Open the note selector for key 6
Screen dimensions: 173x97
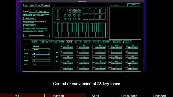[68, 53]
